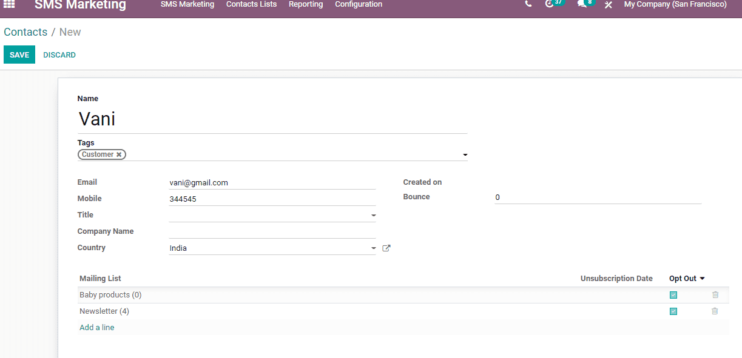742x358 pixels.
Task: Edit the Email field vani@gmail.com
Action: 272,182
